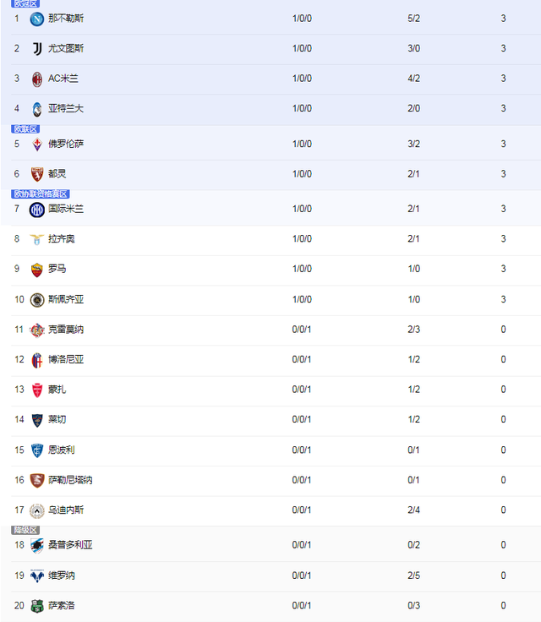Open the 克雷莫纳 team name link
The image size is (541, 622).
click(x=66, y=330)
